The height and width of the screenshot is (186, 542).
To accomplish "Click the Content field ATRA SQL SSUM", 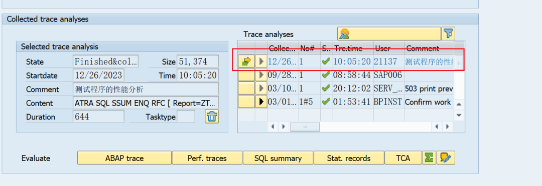I will click(146, 103).
